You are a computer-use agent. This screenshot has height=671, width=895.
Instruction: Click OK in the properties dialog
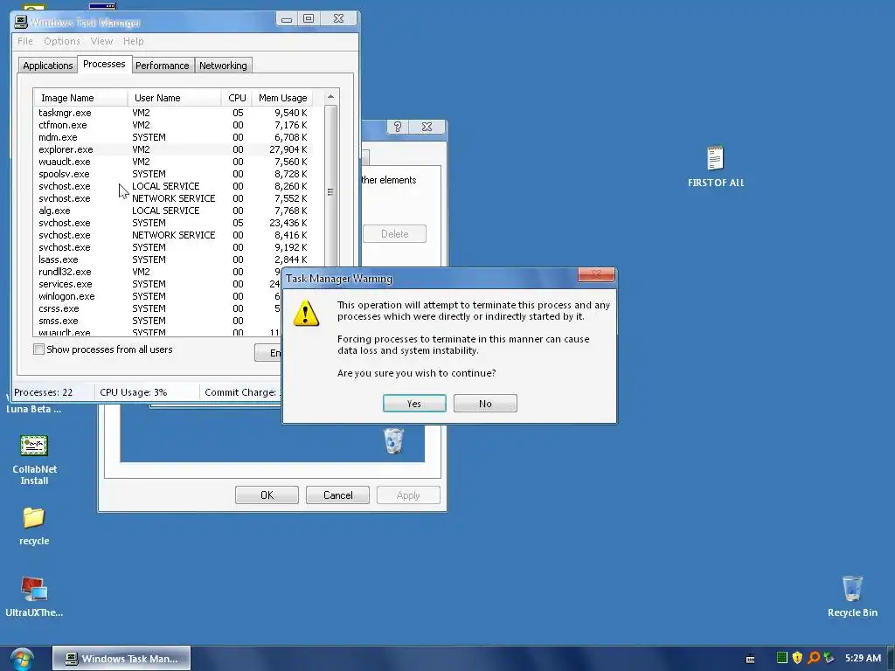coord(267,495)
